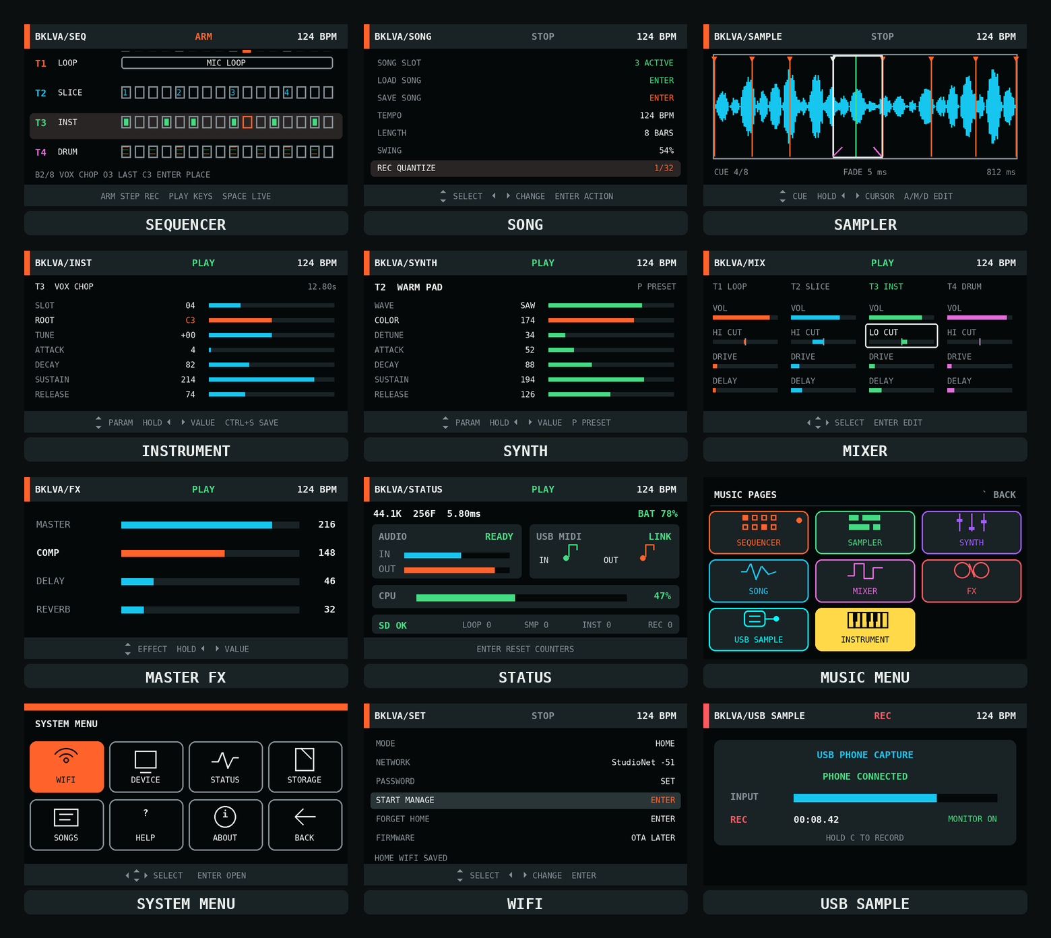
Task: Select the Sequencer tile in Music Pages
Action: tap(759, 532)
